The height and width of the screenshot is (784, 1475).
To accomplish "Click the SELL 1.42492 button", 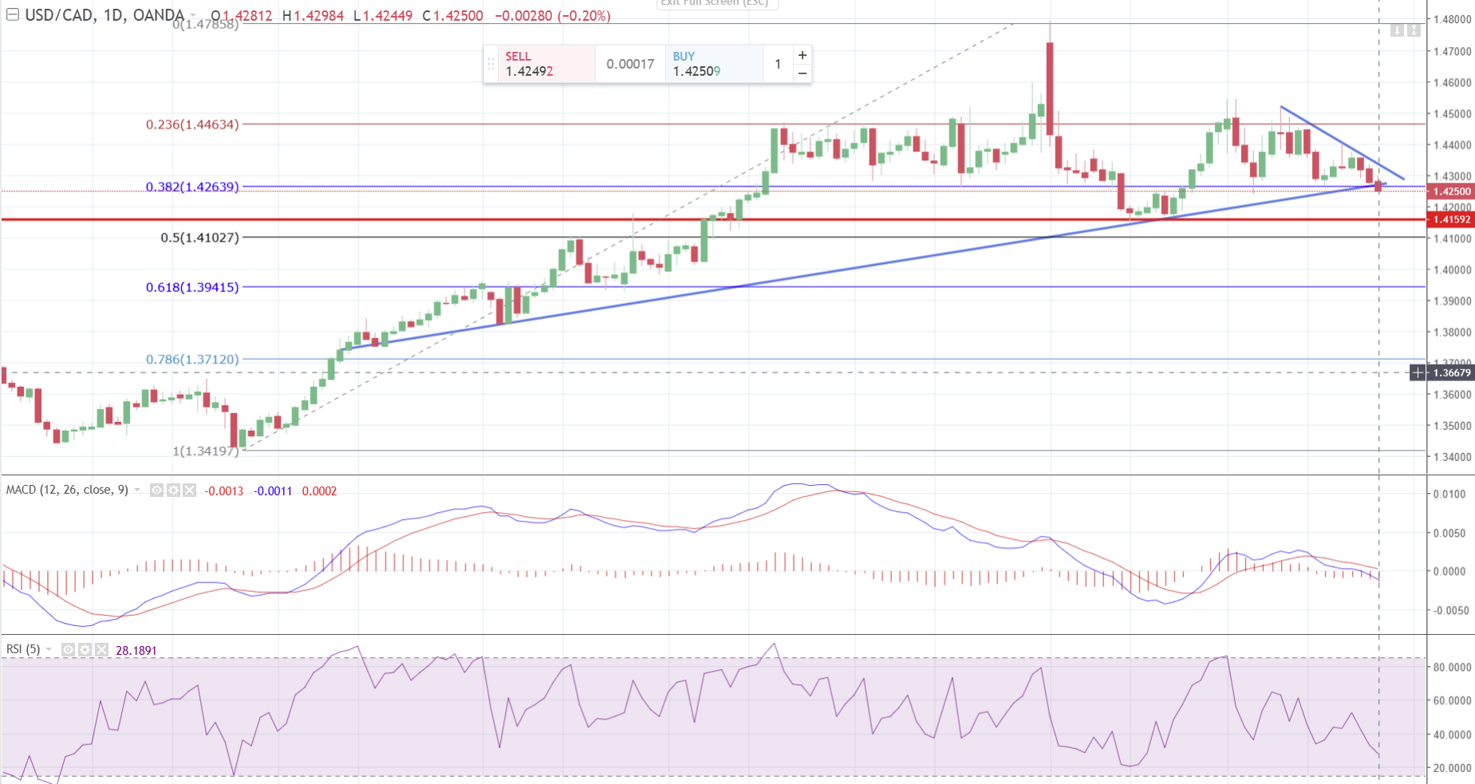I will click(546, 64).
